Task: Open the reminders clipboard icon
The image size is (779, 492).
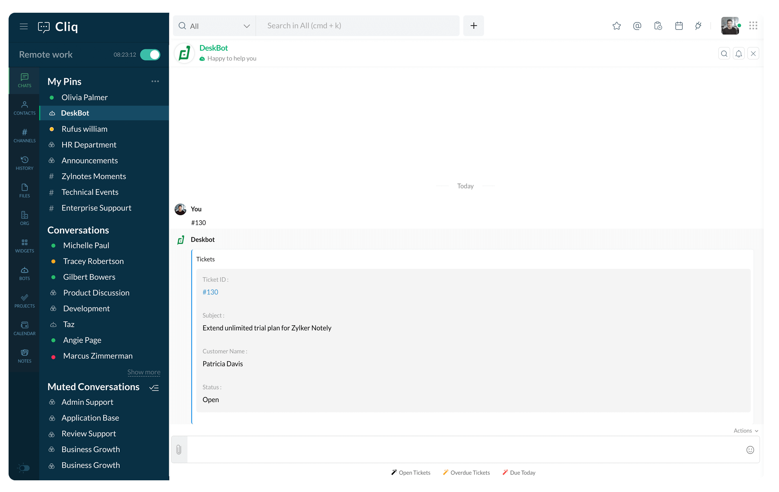Action: click(658, 26)
